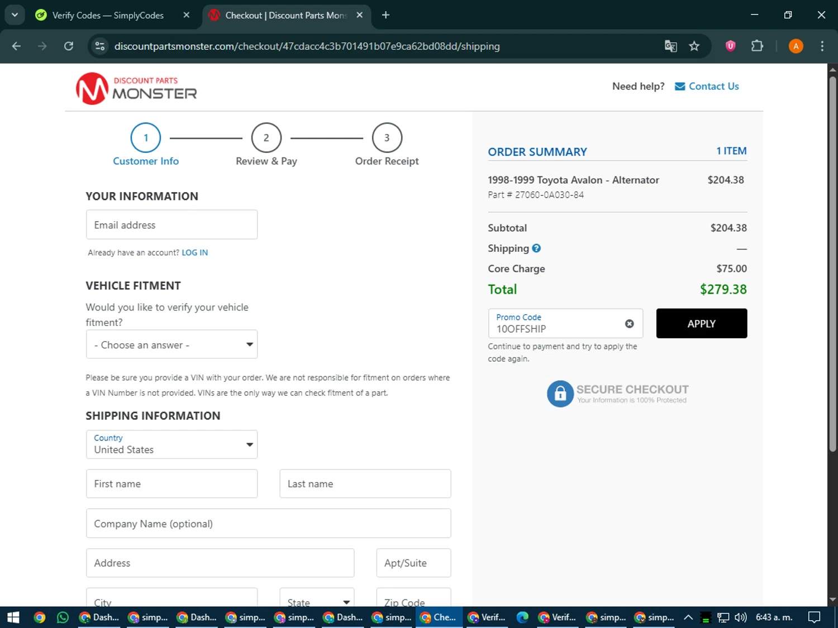
Task: Open the Contact Us link
Action: [713, 86]
